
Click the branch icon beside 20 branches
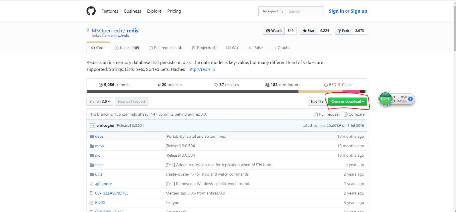coord(159,85)
